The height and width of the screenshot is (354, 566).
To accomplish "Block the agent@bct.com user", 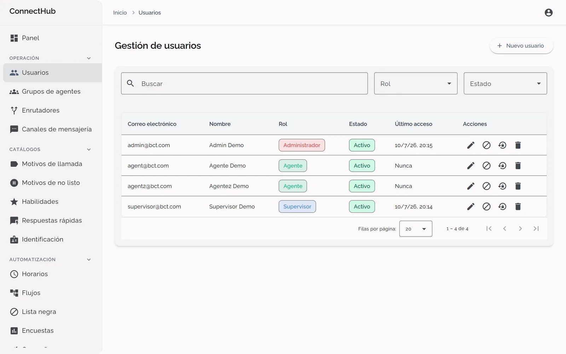I will coord(486,166).
